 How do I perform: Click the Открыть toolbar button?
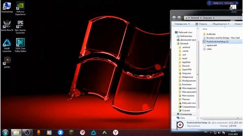[x=201, y=24]
